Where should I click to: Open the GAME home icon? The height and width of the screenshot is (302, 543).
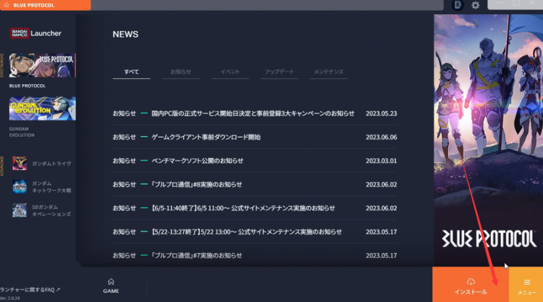point(111,285)
